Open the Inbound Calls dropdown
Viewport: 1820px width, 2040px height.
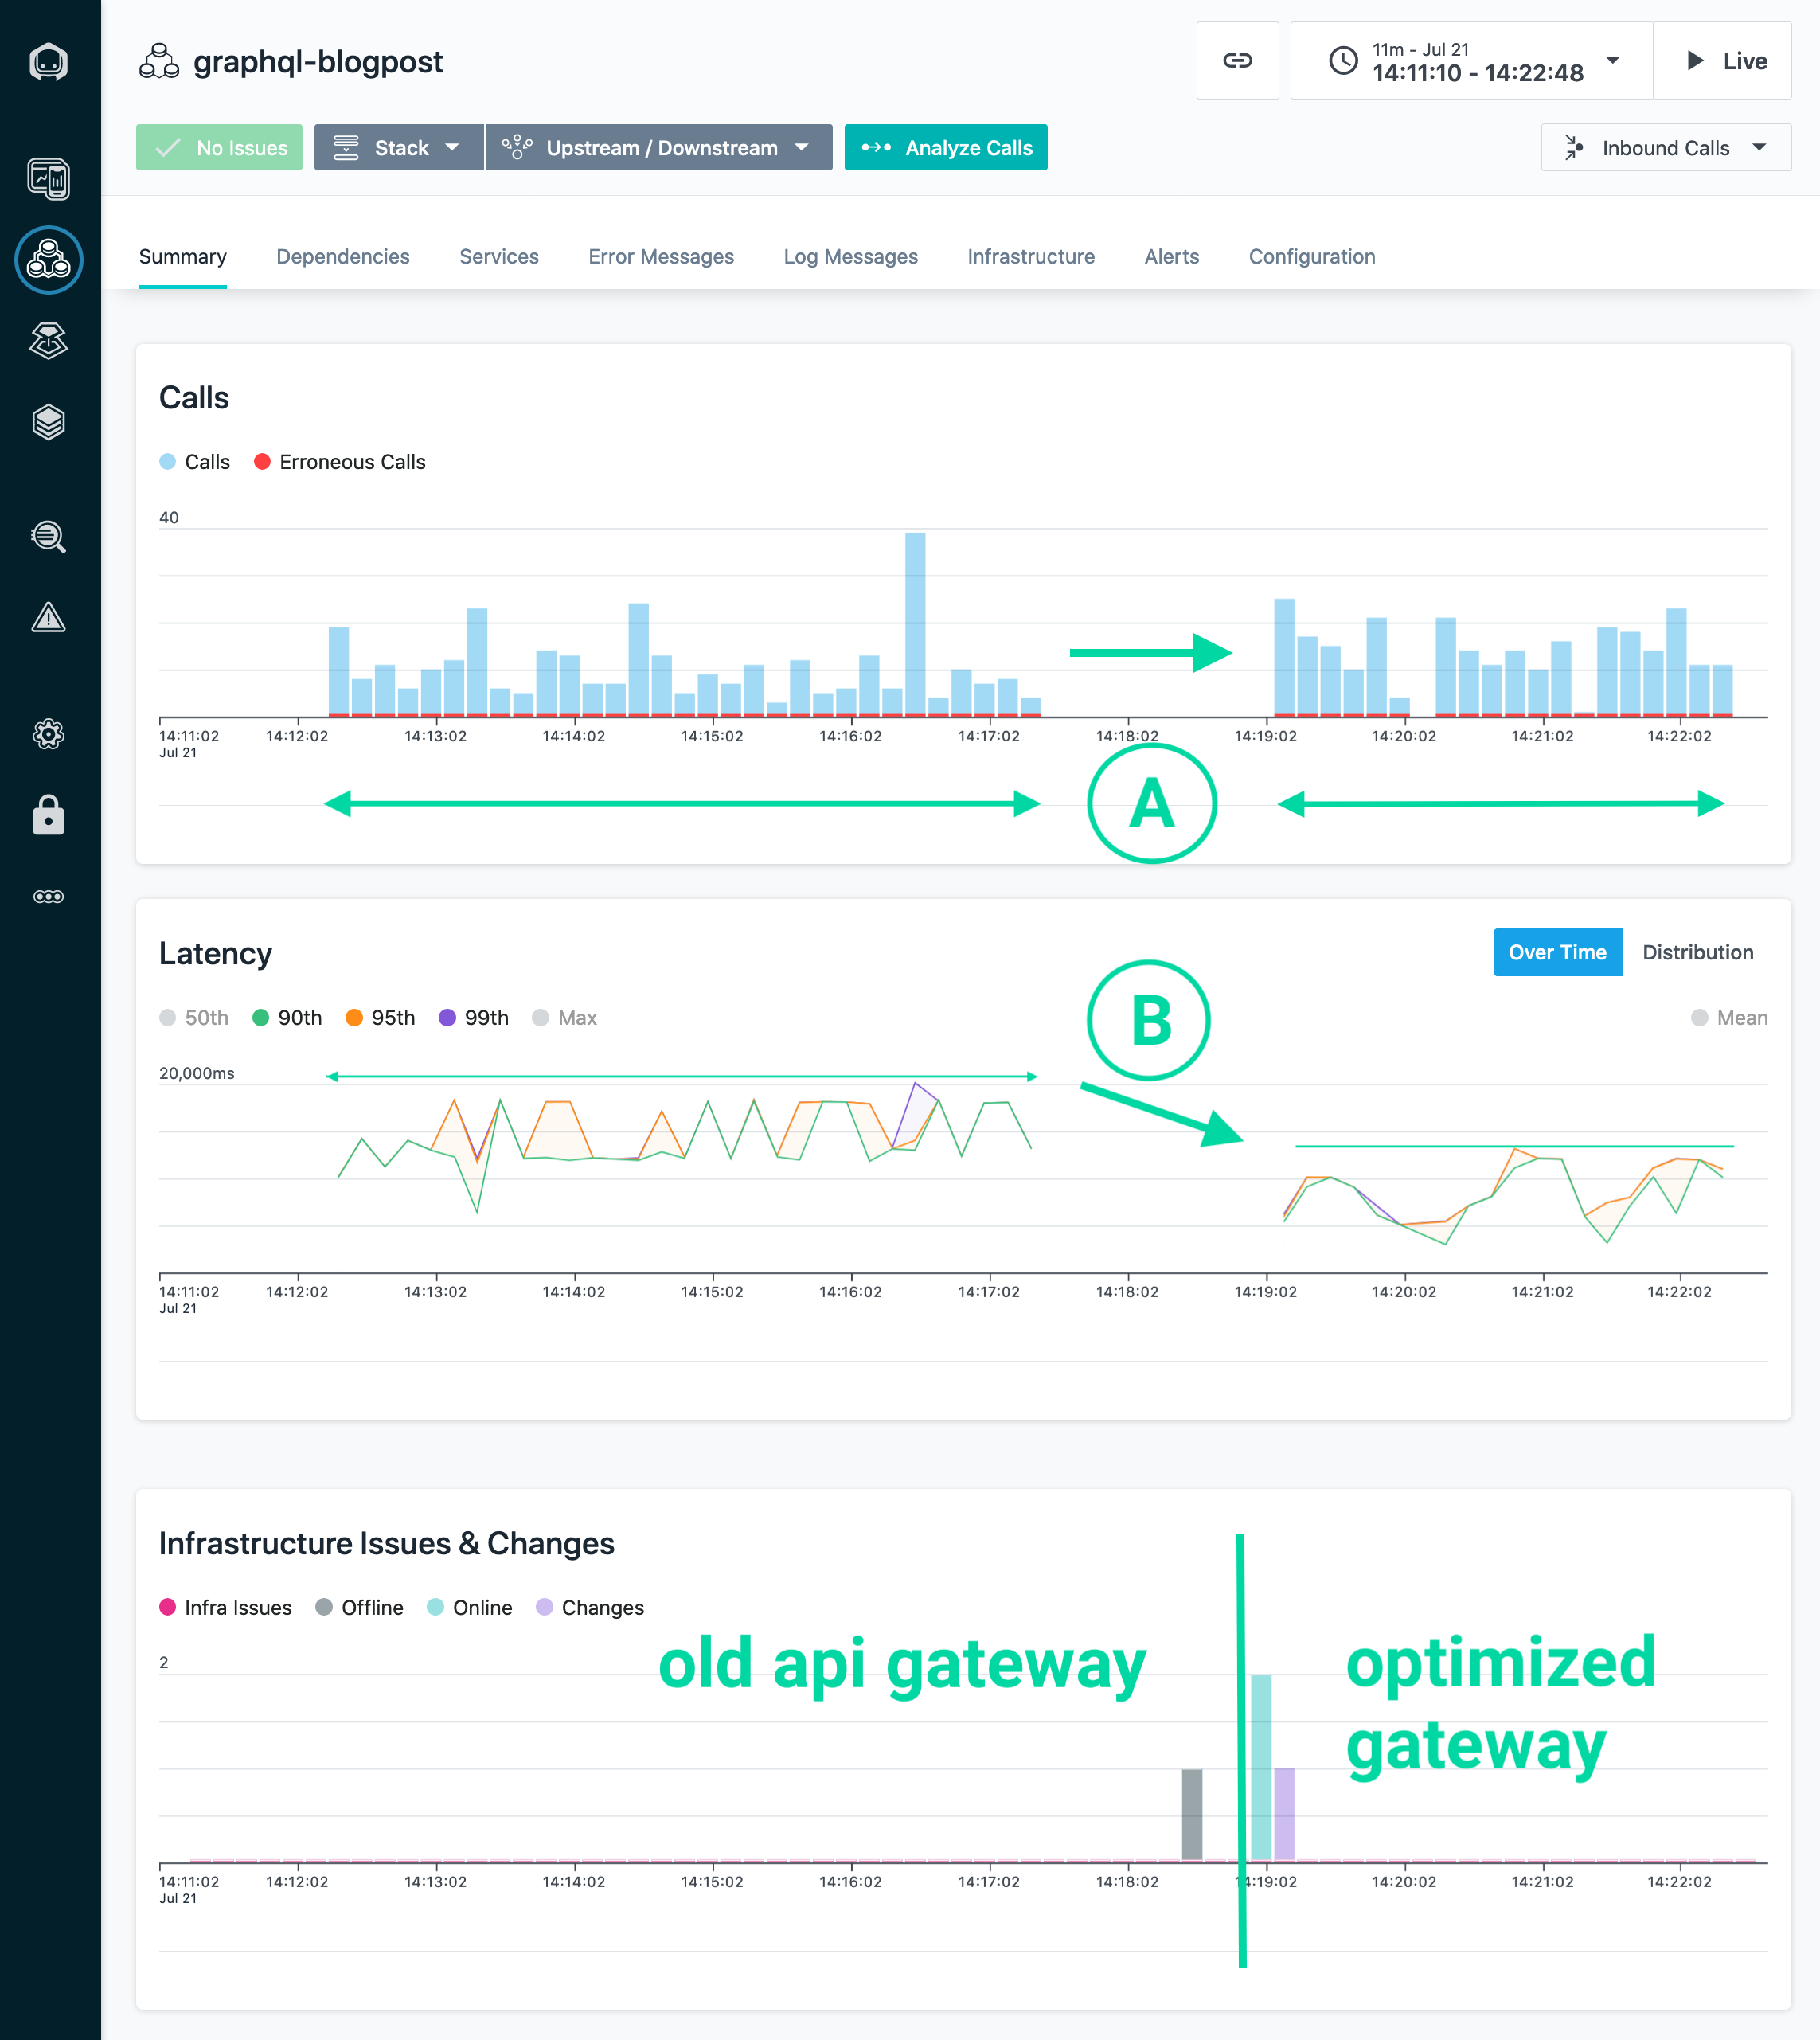1665,148
